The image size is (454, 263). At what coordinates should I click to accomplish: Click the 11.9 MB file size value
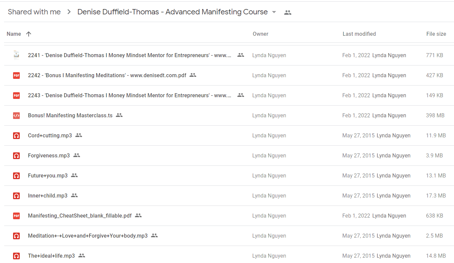point(436,135)
